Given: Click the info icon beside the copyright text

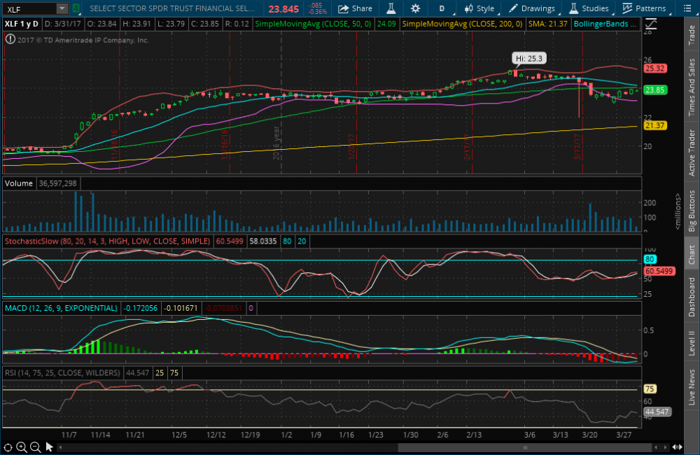Looking at the screenshot, I should click(x=9, y=40).
